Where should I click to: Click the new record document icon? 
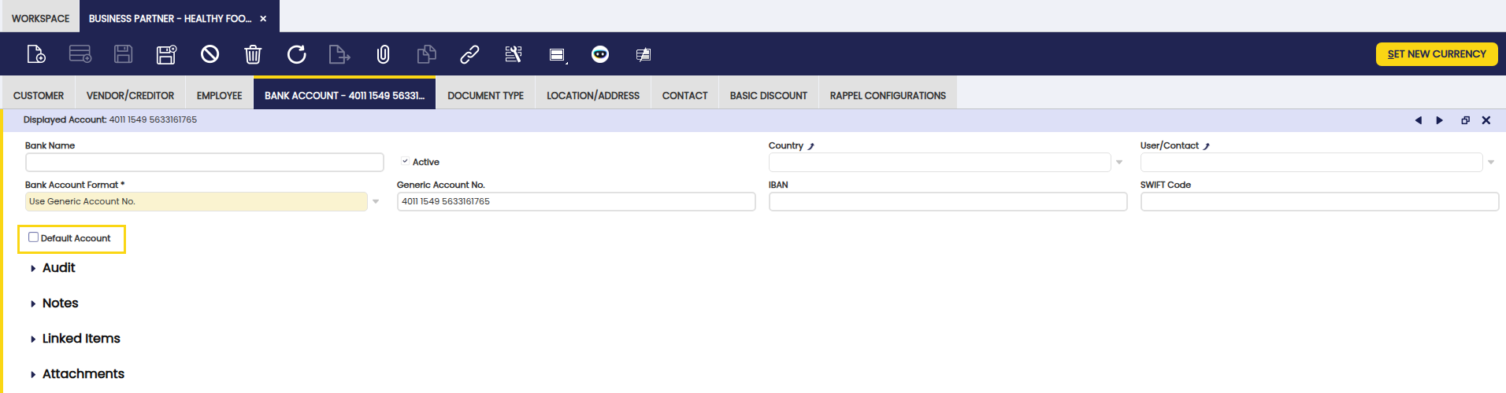pyautogui.click(x=36, y=54)
